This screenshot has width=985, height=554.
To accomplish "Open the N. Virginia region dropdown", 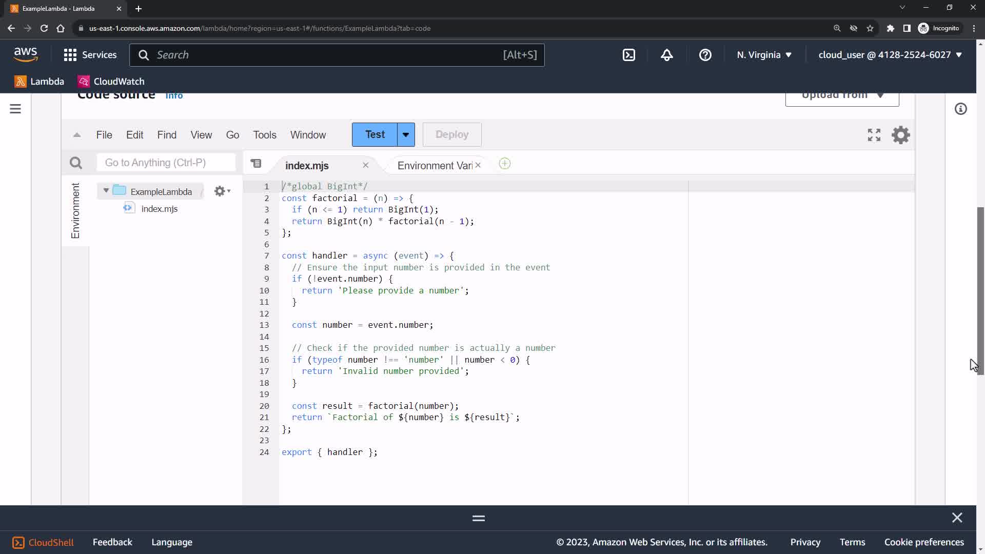I will coord(764,55).
